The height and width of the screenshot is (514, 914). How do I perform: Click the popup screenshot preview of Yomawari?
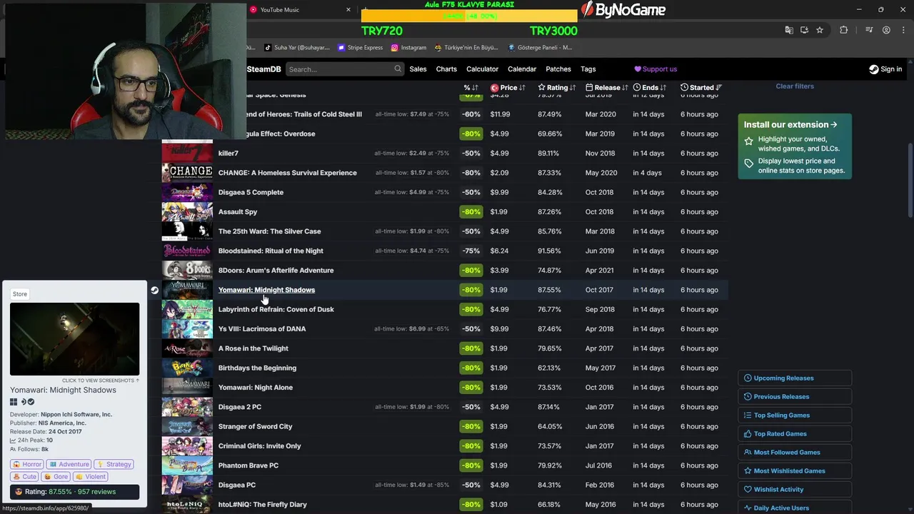75,339
